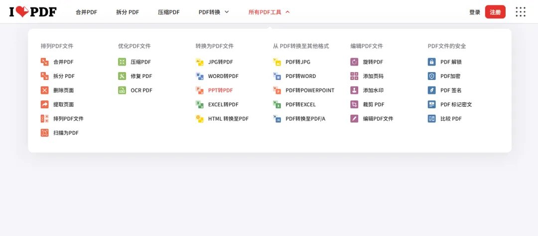Click the 转换为PDF文件 column heading
This screenshot has height=236, width=538.
214,46
